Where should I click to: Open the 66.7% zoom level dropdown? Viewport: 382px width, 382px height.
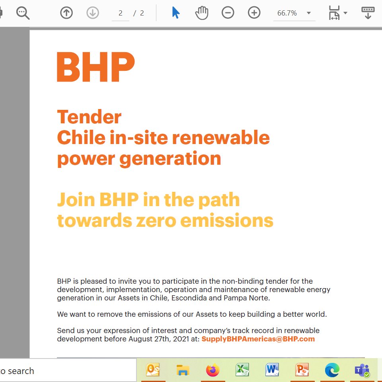click(x=294, y=13)
